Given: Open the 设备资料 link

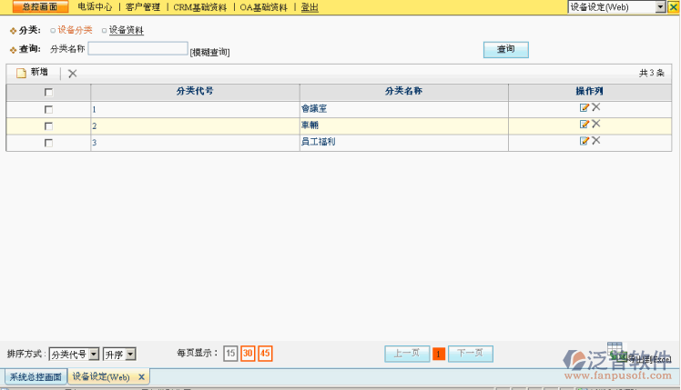Looking at the screenshot, I should point(126,30).
